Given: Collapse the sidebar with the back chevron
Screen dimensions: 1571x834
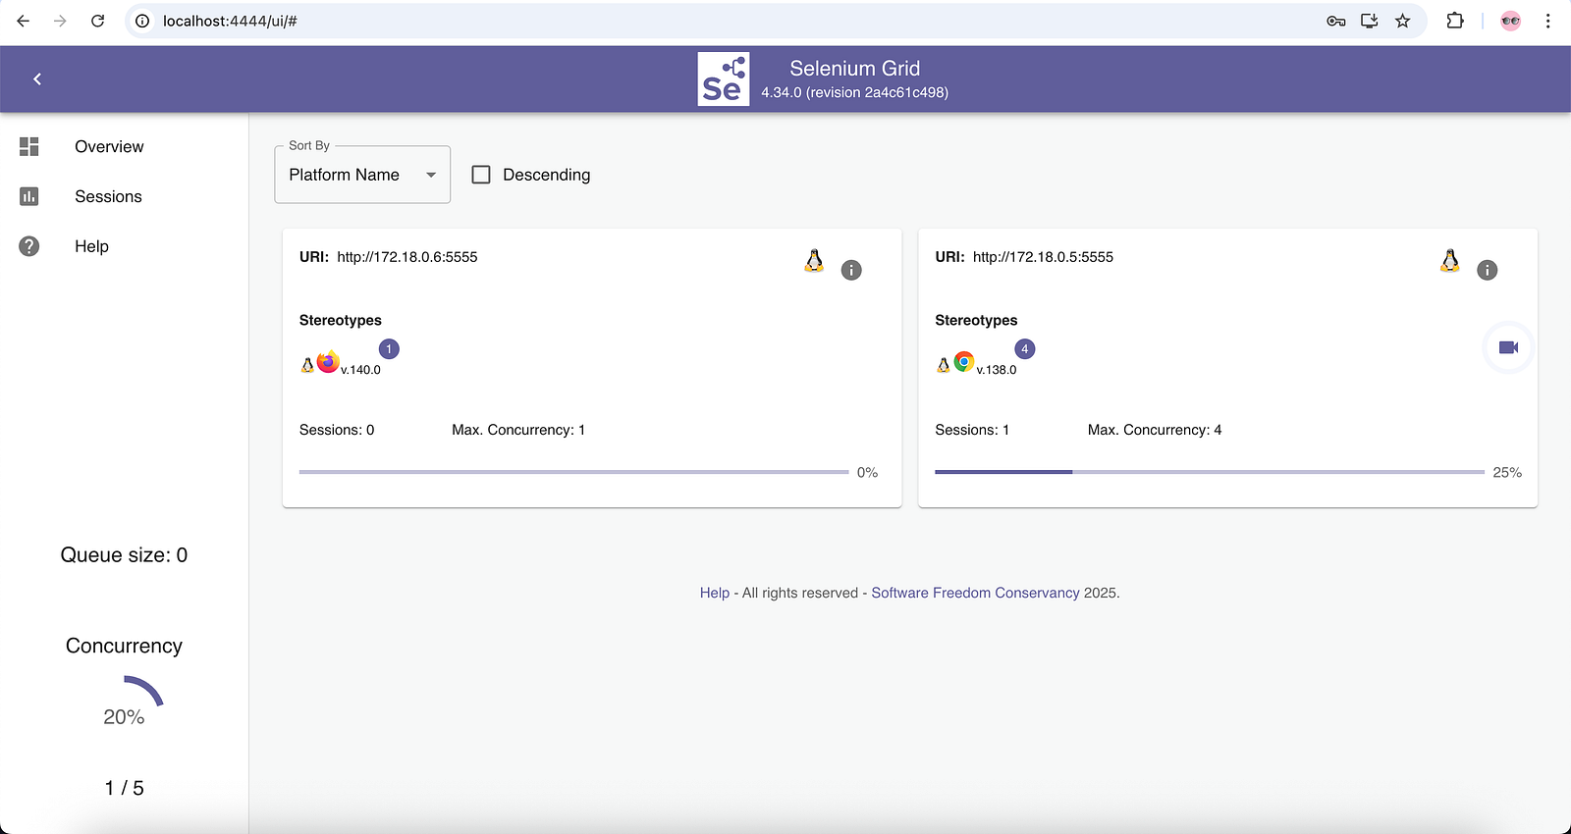Looking at the screenshot, I should coord(37,78).
